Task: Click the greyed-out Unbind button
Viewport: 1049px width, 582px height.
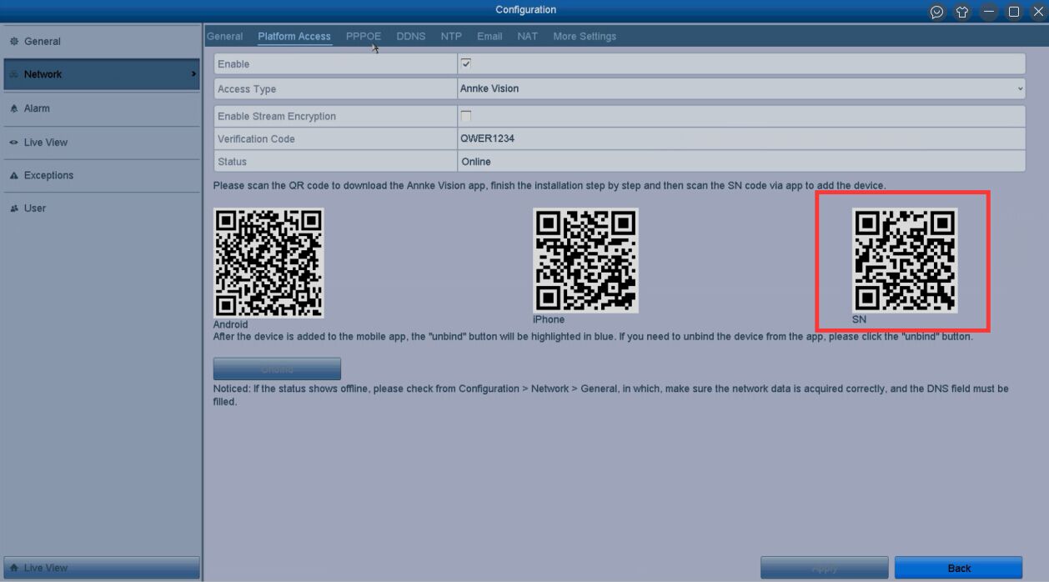Action: point(277,369)
